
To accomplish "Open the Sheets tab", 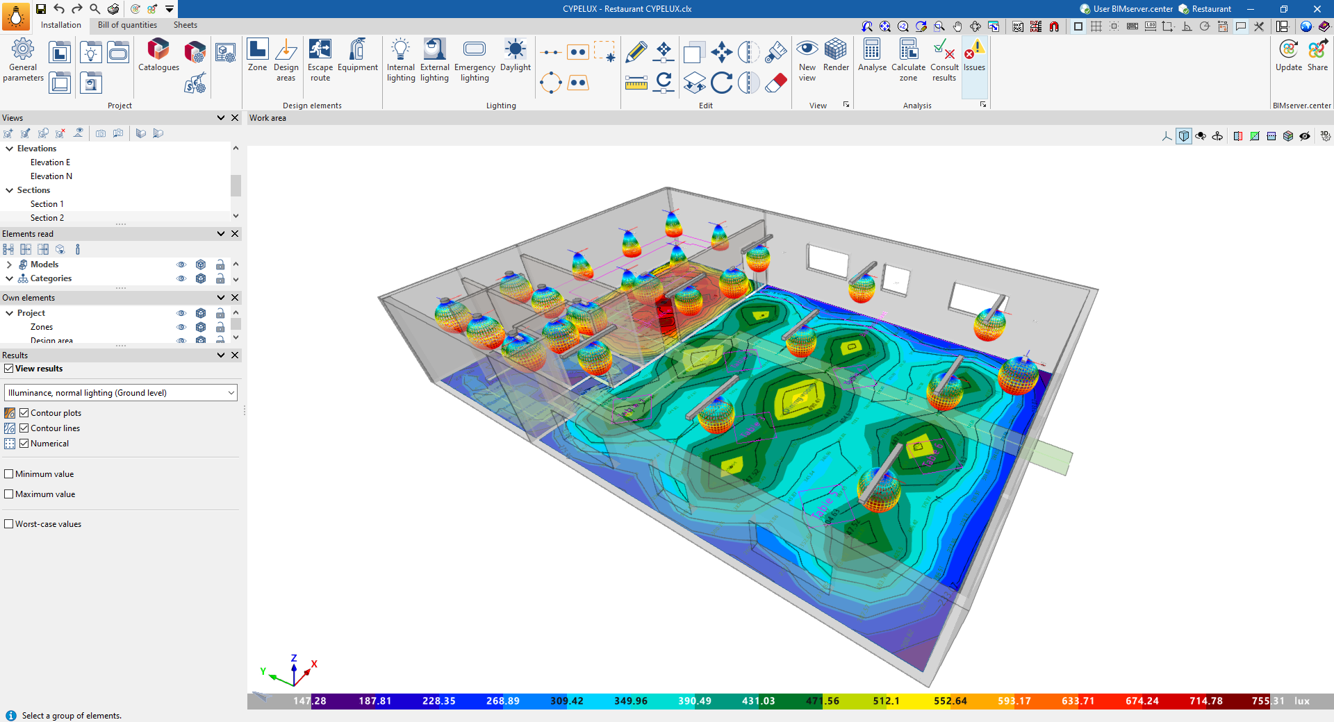I will coord(186,25).
